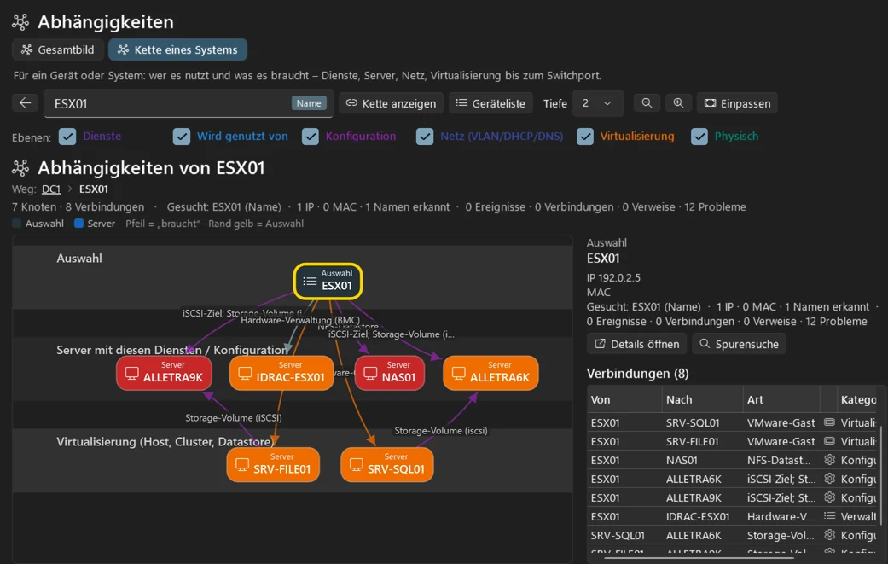Image resolution: width=888 pixels, height=564 pixels.
Task: Start Spurensuche for ESX01
Action: point(739,344)
